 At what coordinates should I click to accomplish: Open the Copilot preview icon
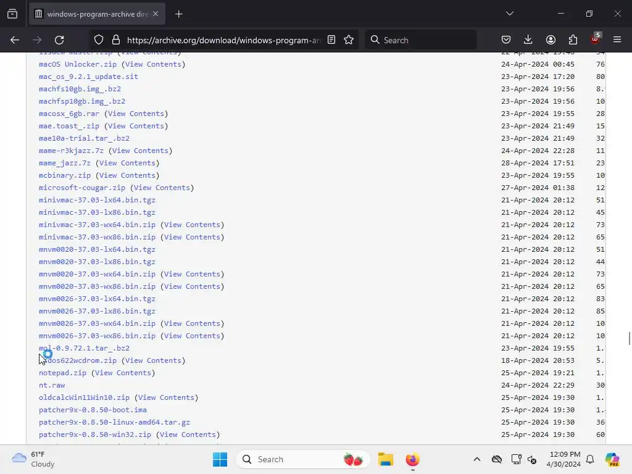612,459
